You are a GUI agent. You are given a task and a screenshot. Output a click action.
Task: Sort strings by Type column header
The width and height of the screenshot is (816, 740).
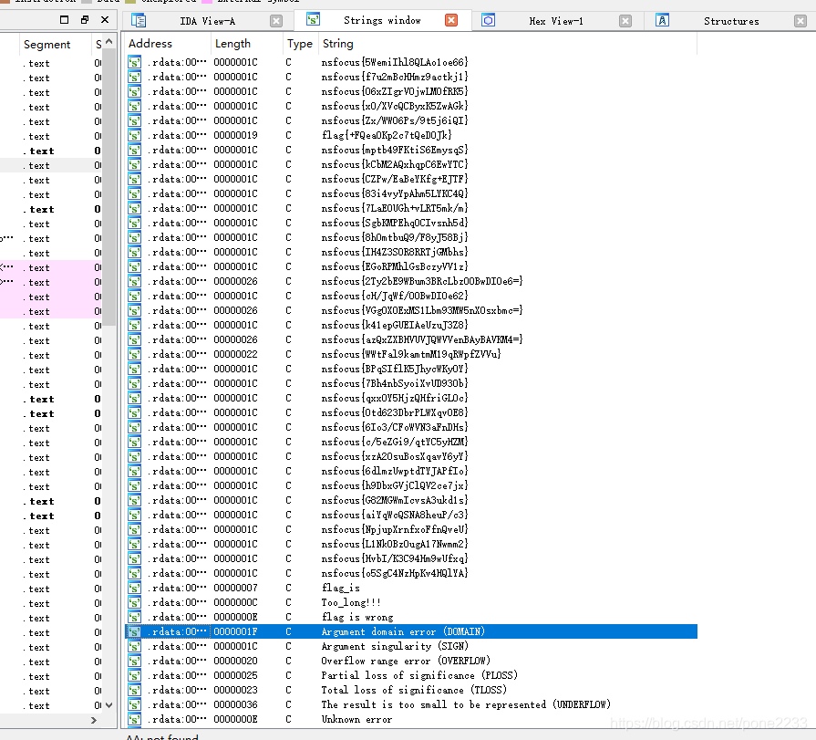pos(301,44)
